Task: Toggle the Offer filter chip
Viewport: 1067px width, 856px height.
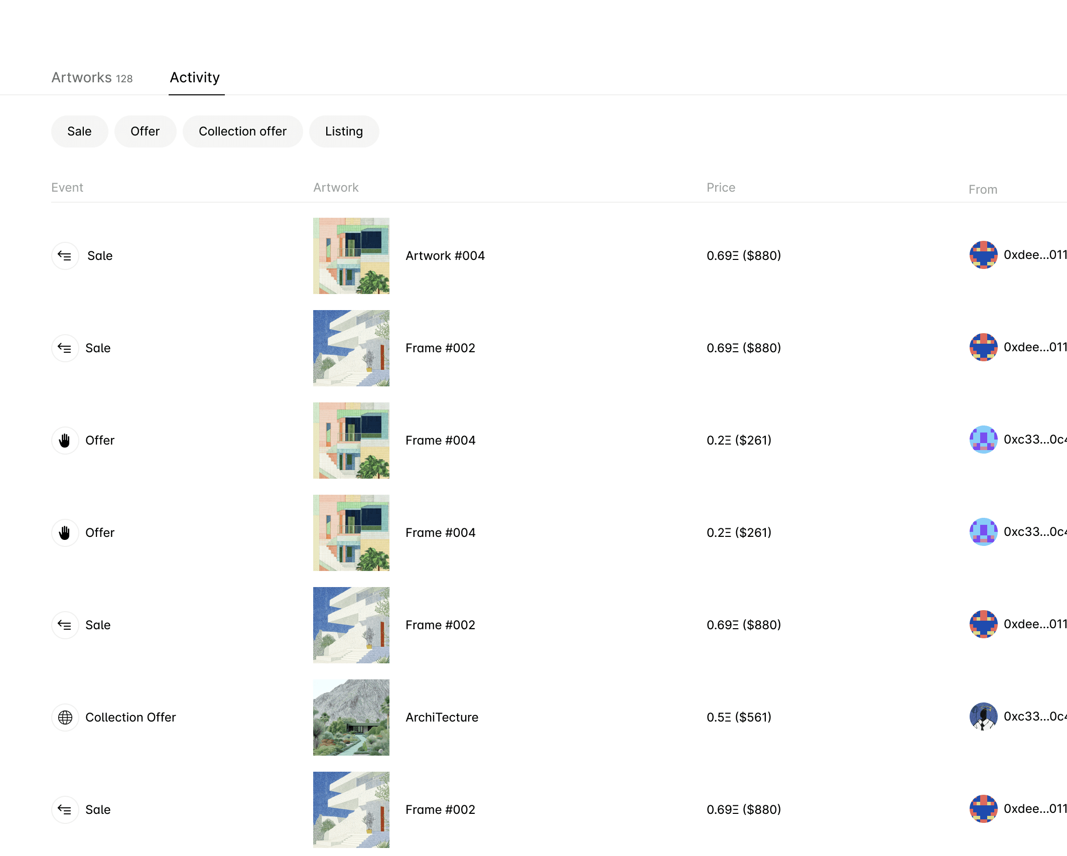Action: point(145,131)
